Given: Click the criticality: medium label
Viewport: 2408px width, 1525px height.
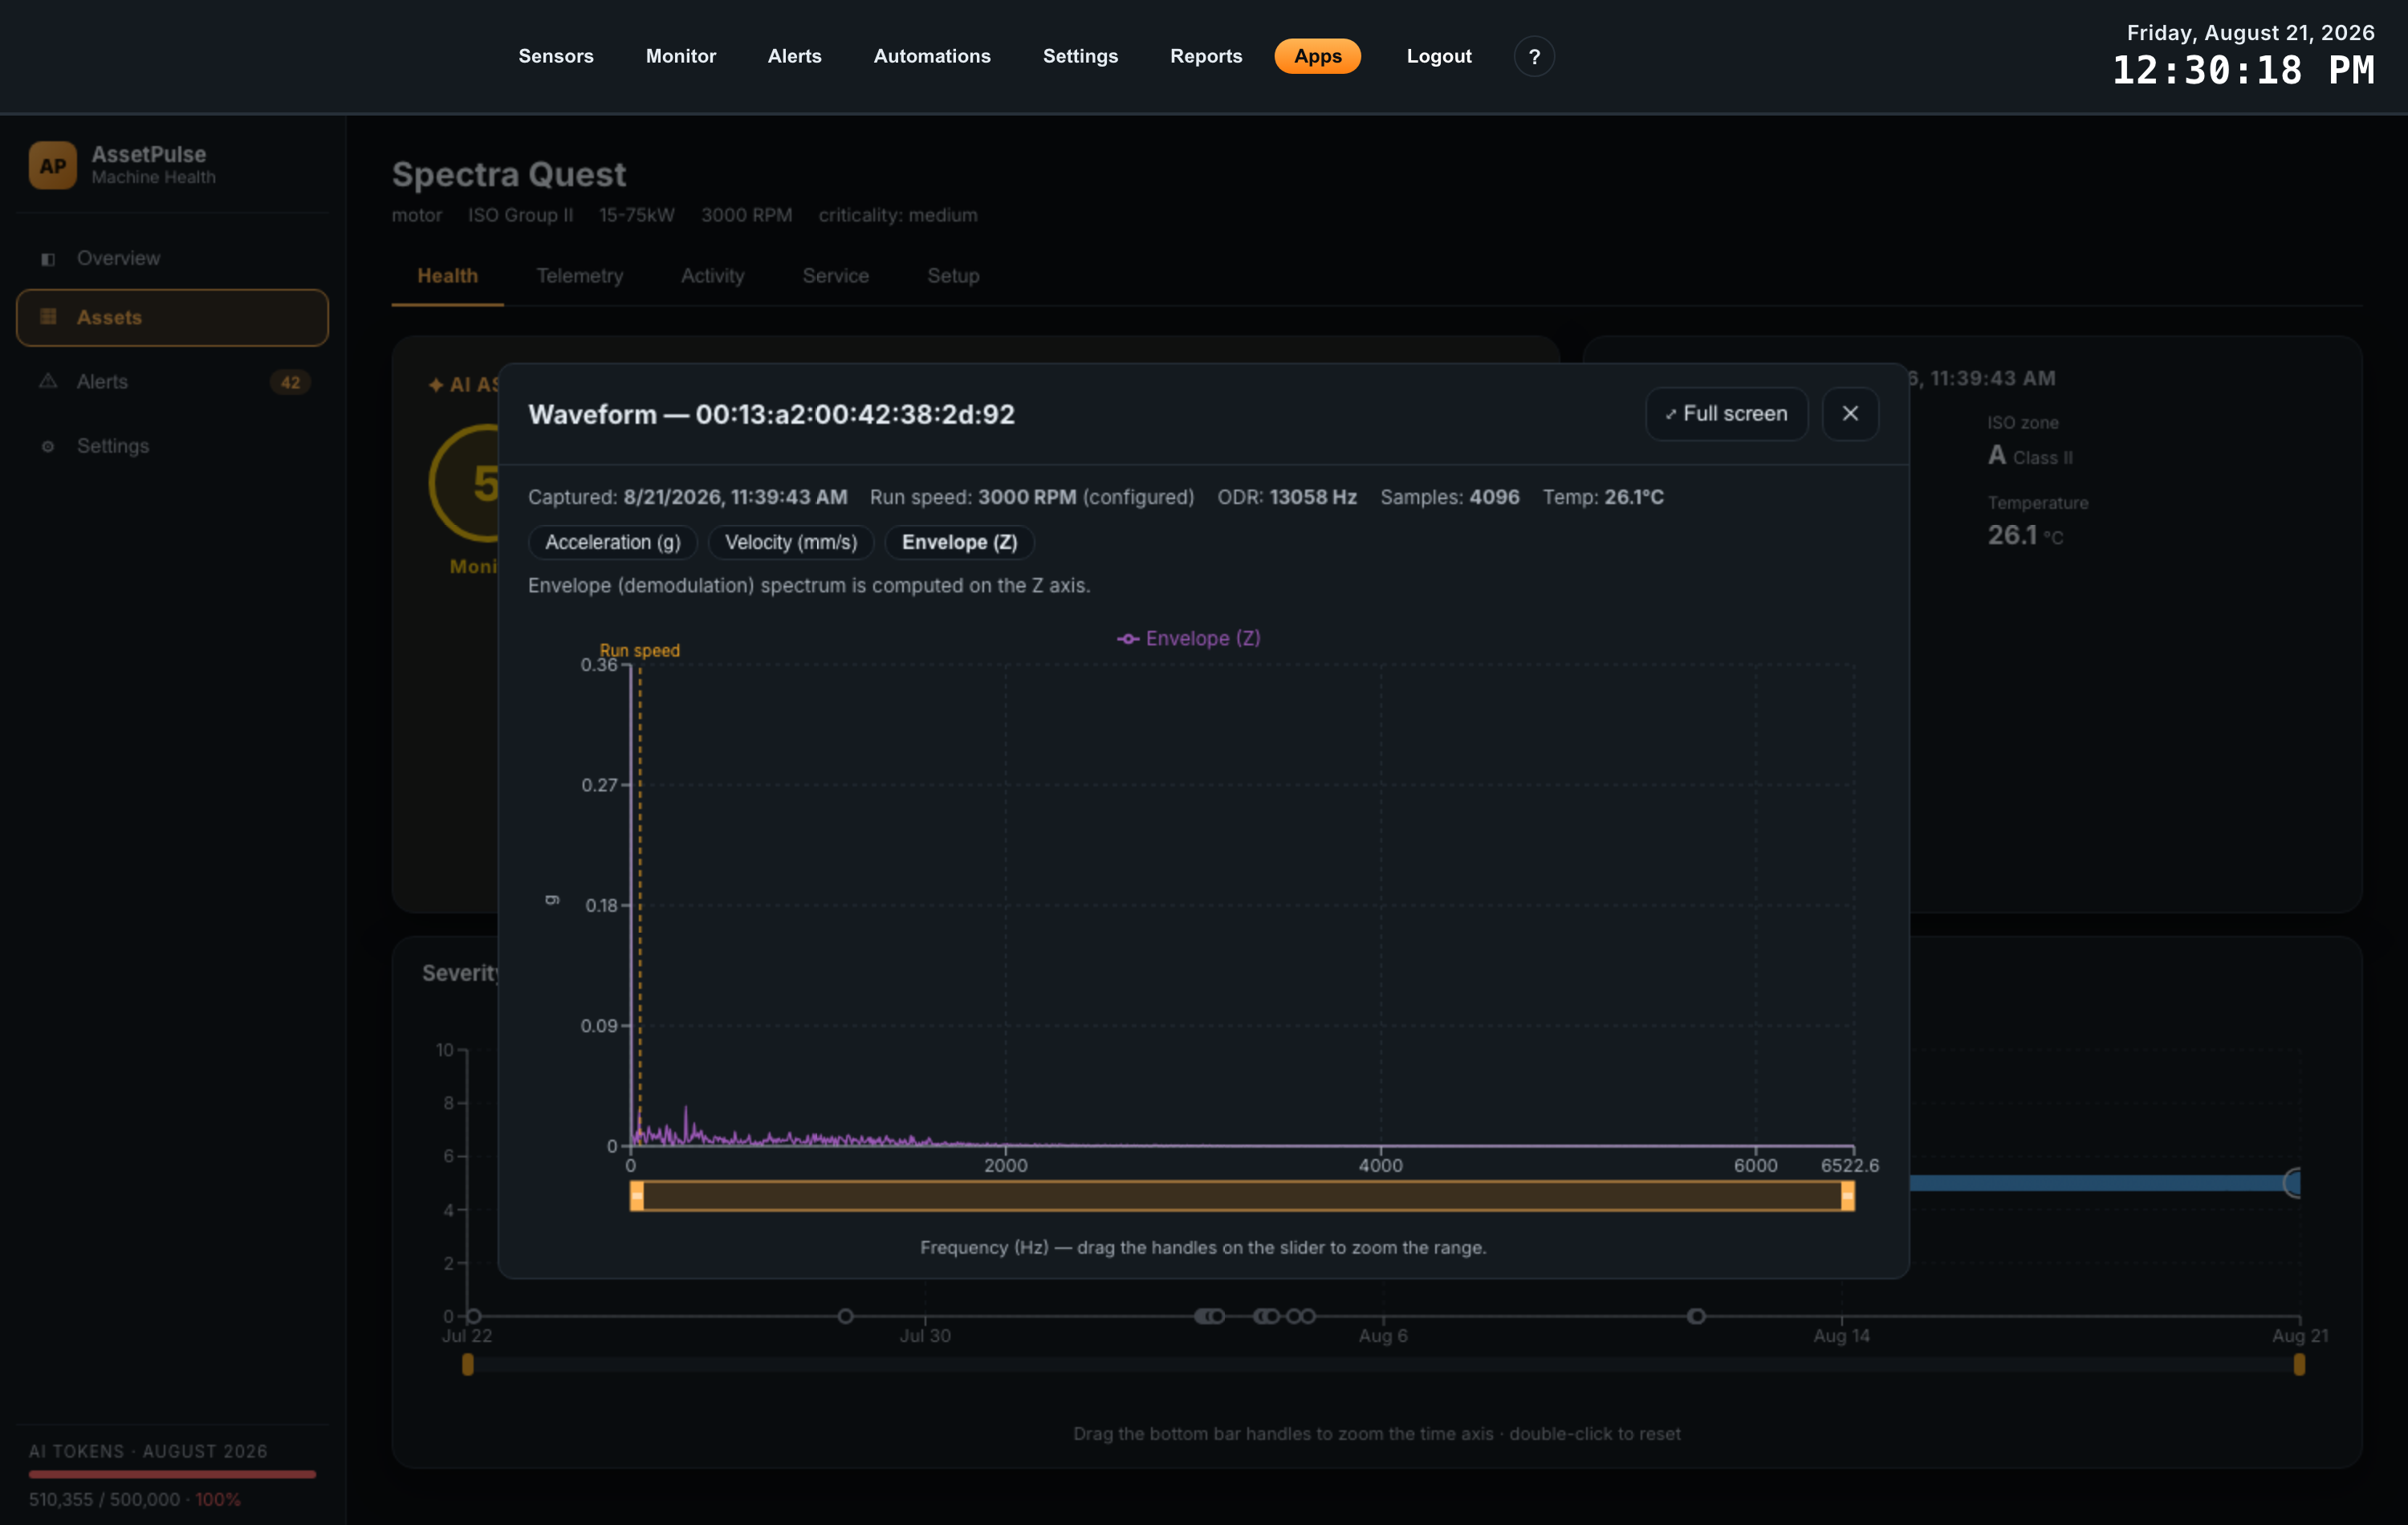Looking at the screenshot, I should click(897, 215).
